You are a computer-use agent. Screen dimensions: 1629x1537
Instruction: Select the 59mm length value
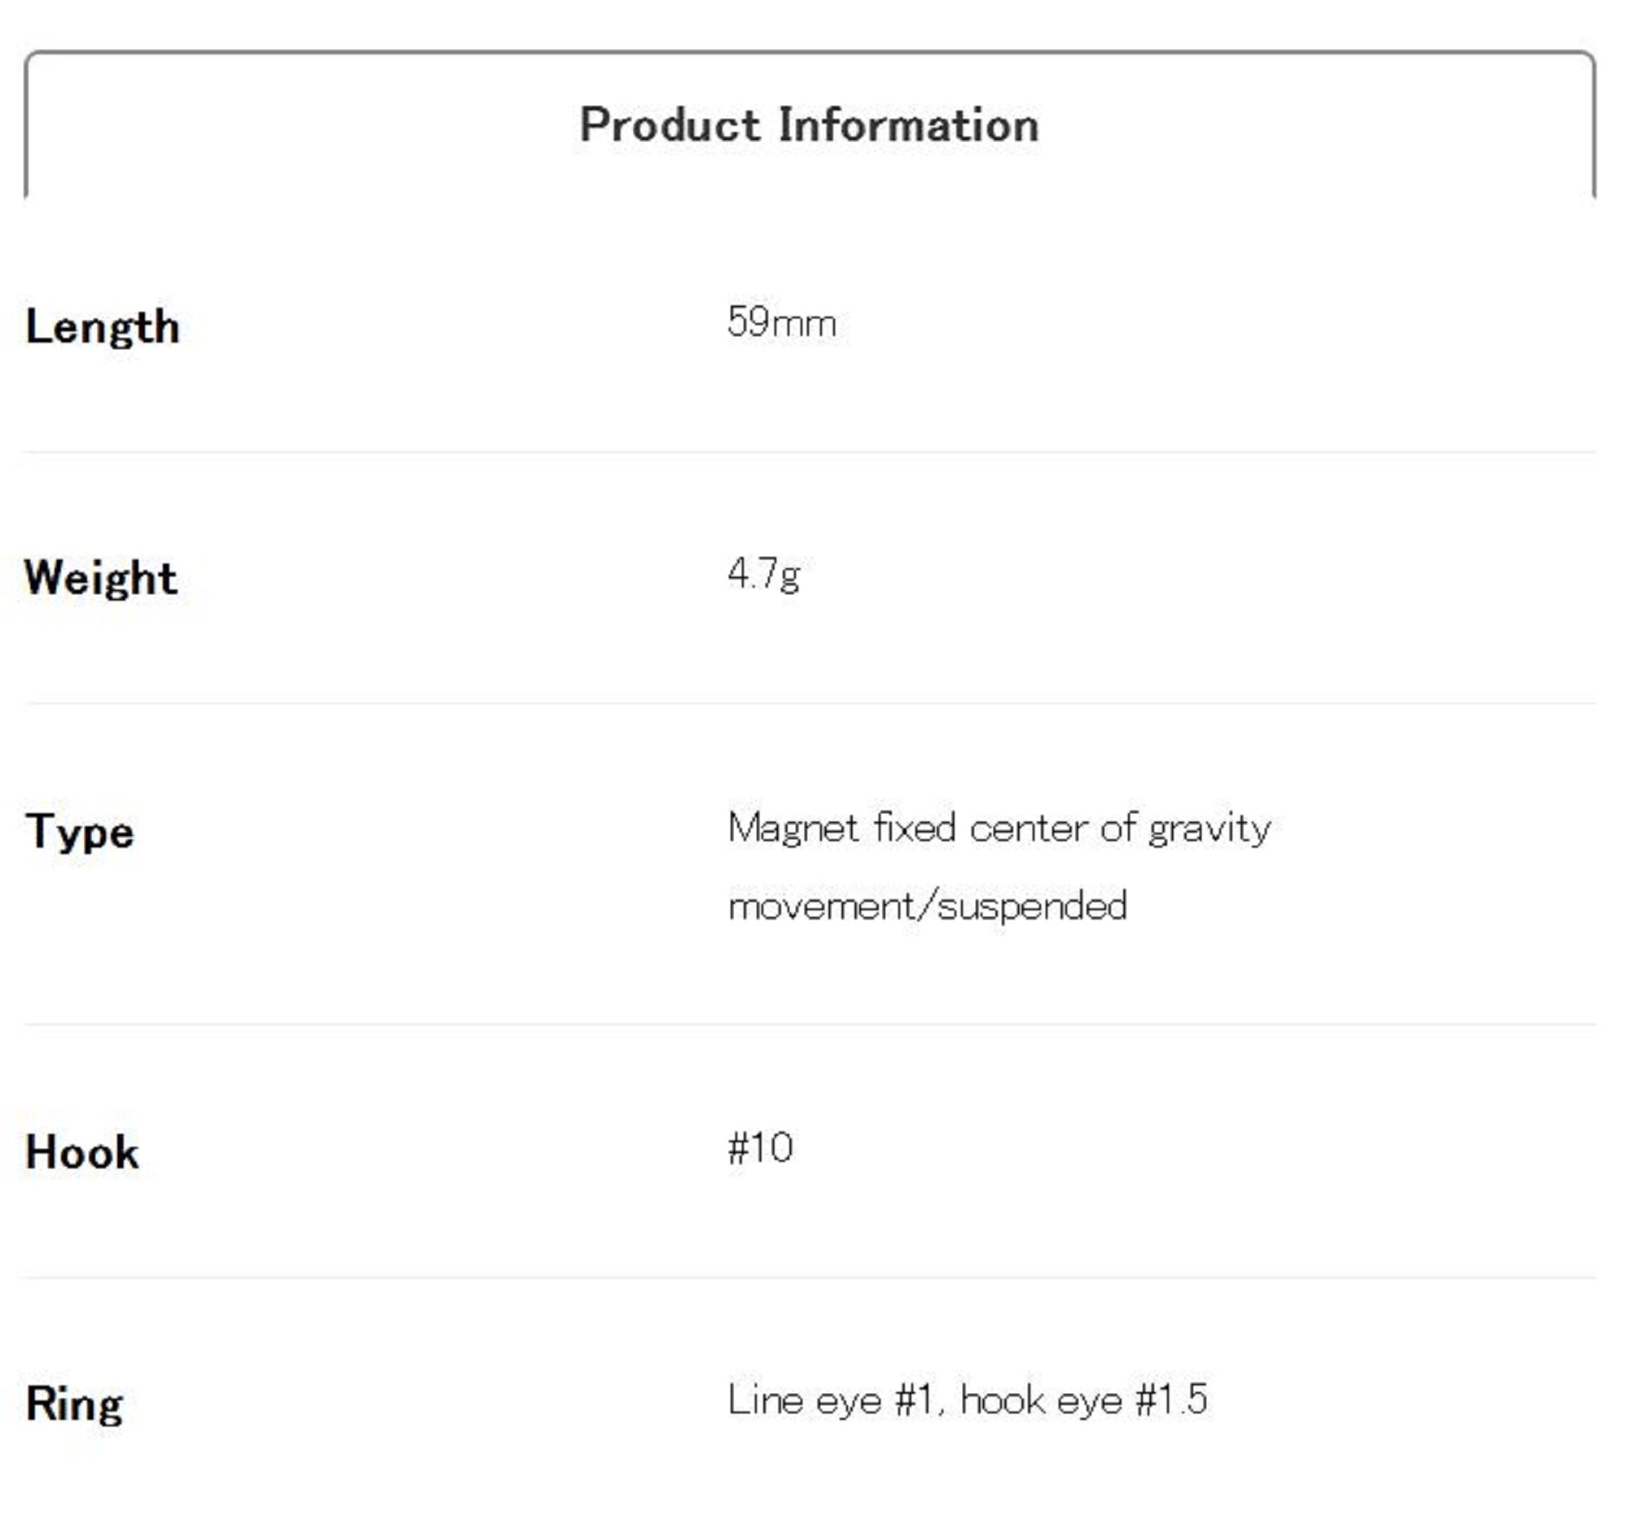pyautogui.click(x=781, y=322)
